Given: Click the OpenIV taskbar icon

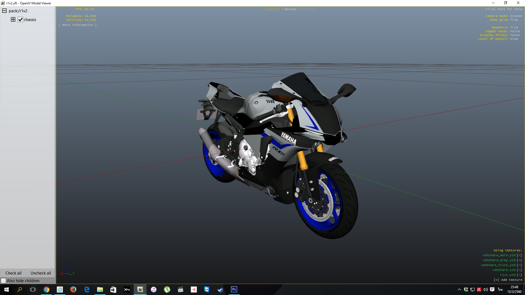Looking at the screenshot, I should [140, 290].
